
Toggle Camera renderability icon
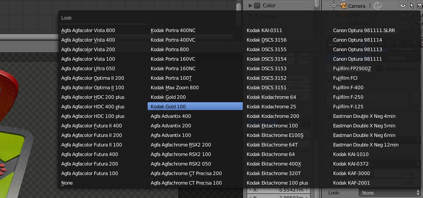point(420,5)
